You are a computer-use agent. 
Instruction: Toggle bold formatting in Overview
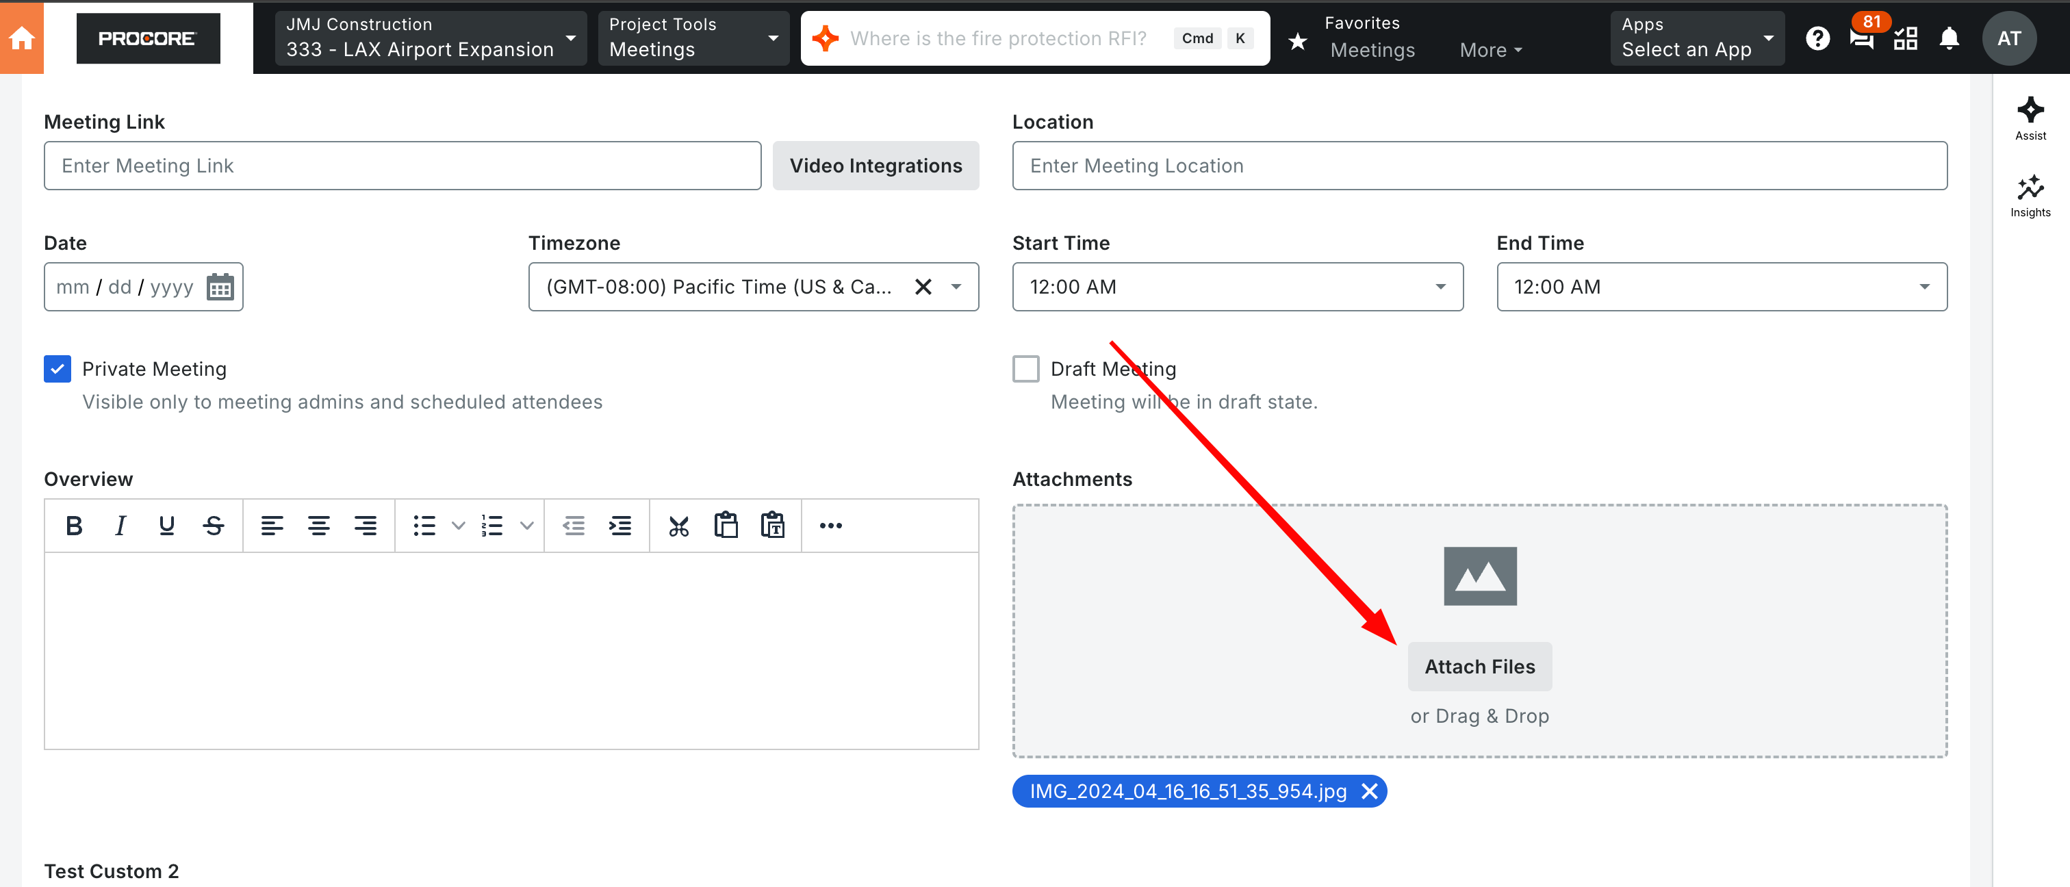[x=74, y=526]
